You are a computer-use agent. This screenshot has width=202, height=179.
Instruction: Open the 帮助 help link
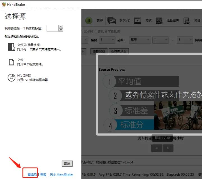[43, 174]
